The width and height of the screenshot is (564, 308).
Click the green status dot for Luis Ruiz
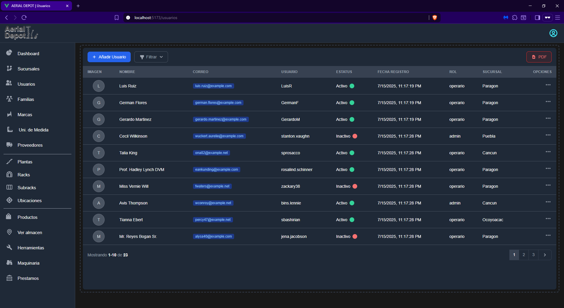tap(352, 86)
